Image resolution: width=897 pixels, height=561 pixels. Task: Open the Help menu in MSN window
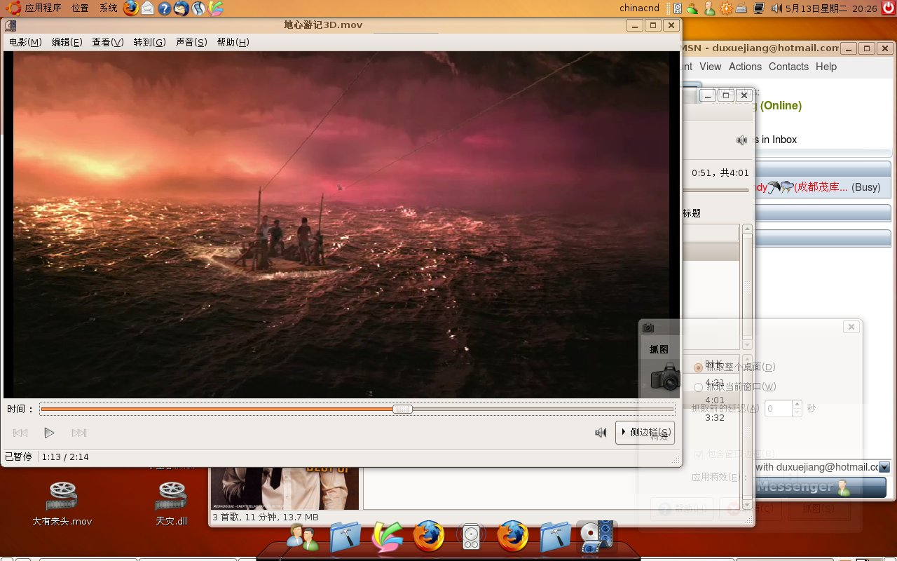click(826, 67)
